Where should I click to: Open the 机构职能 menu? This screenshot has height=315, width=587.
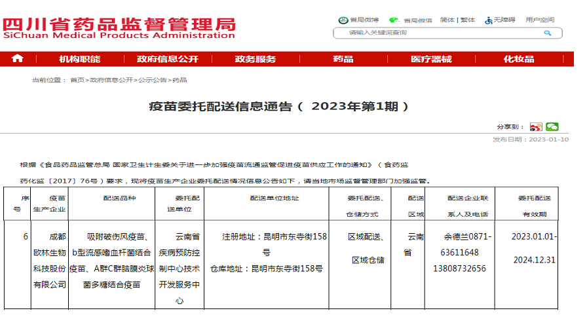[x=80, y=59]
